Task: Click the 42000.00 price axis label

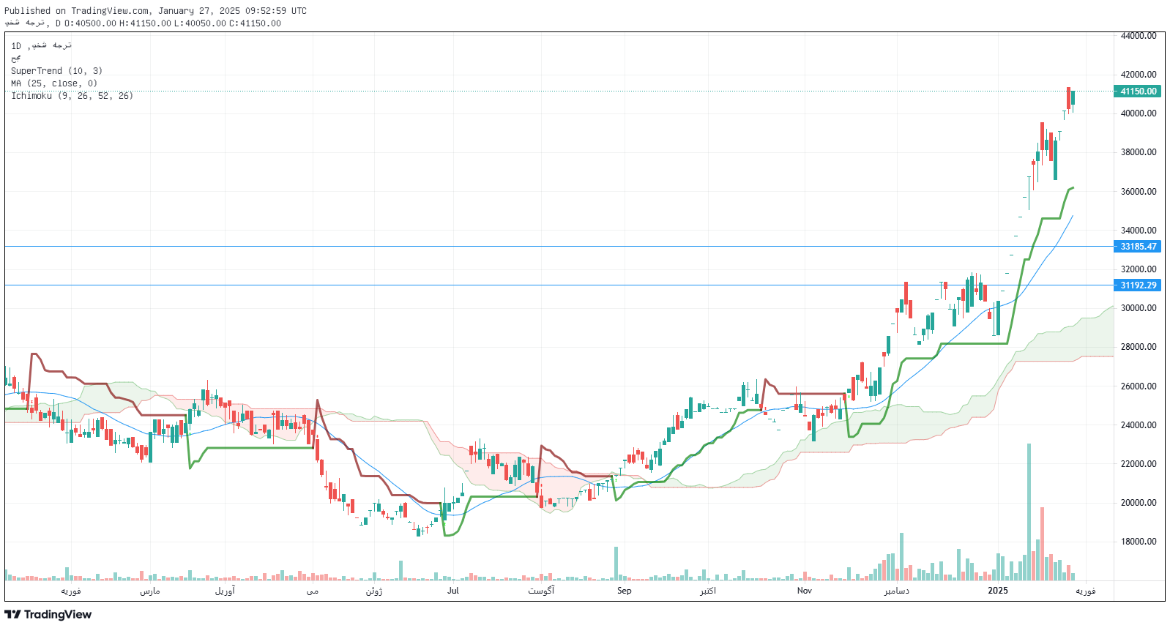Action: coord(1139,75)
